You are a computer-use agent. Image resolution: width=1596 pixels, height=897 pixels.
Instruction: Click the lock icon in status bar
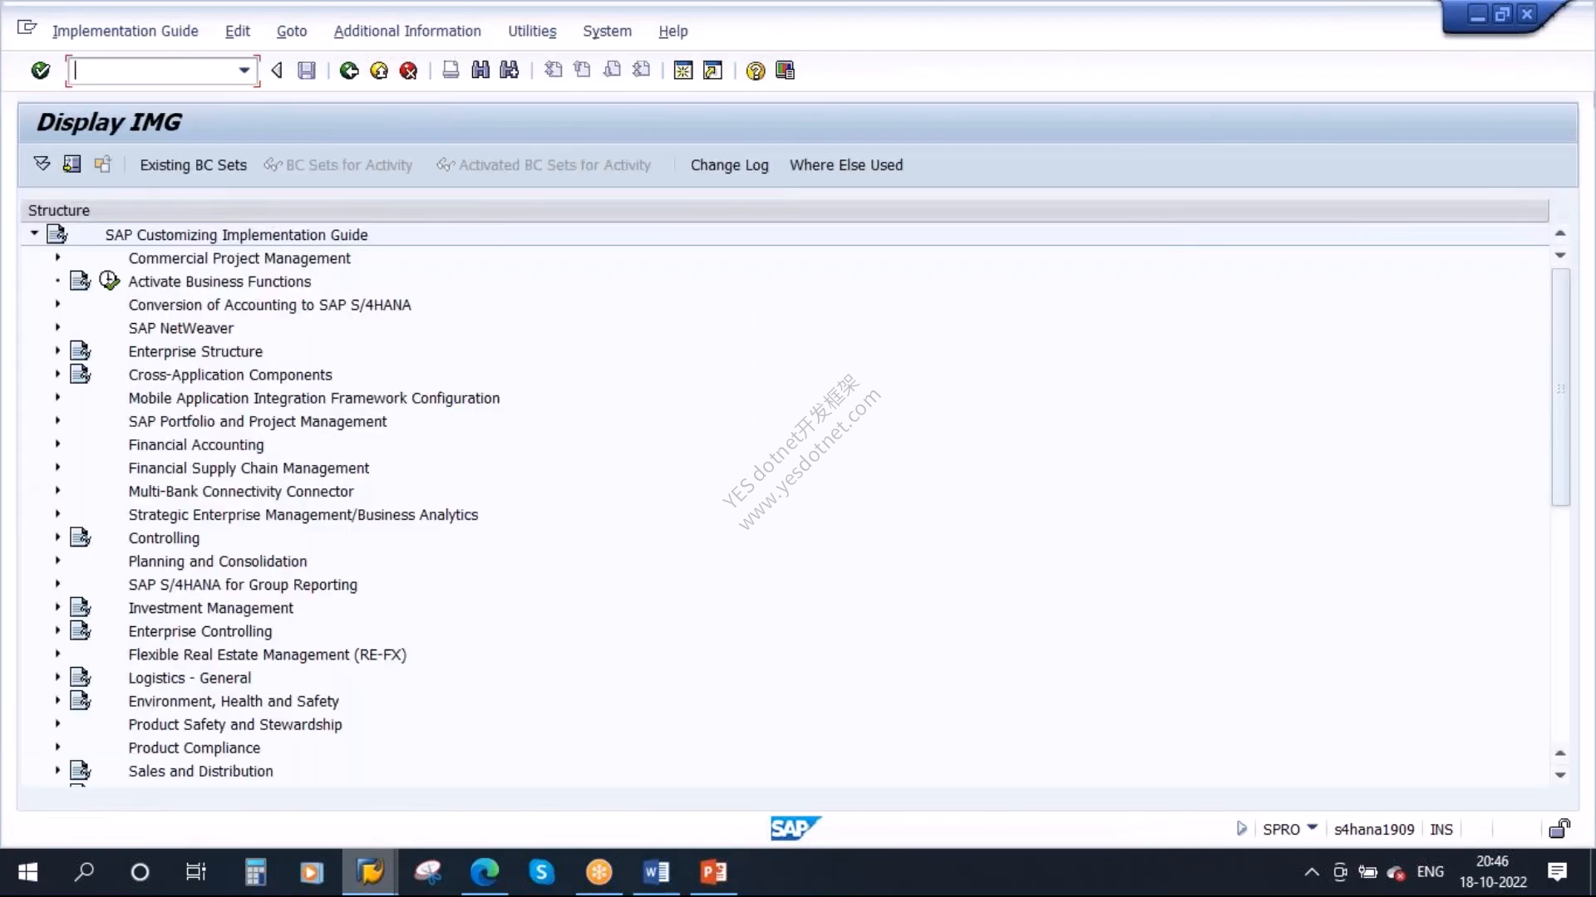pos(1559,828)
